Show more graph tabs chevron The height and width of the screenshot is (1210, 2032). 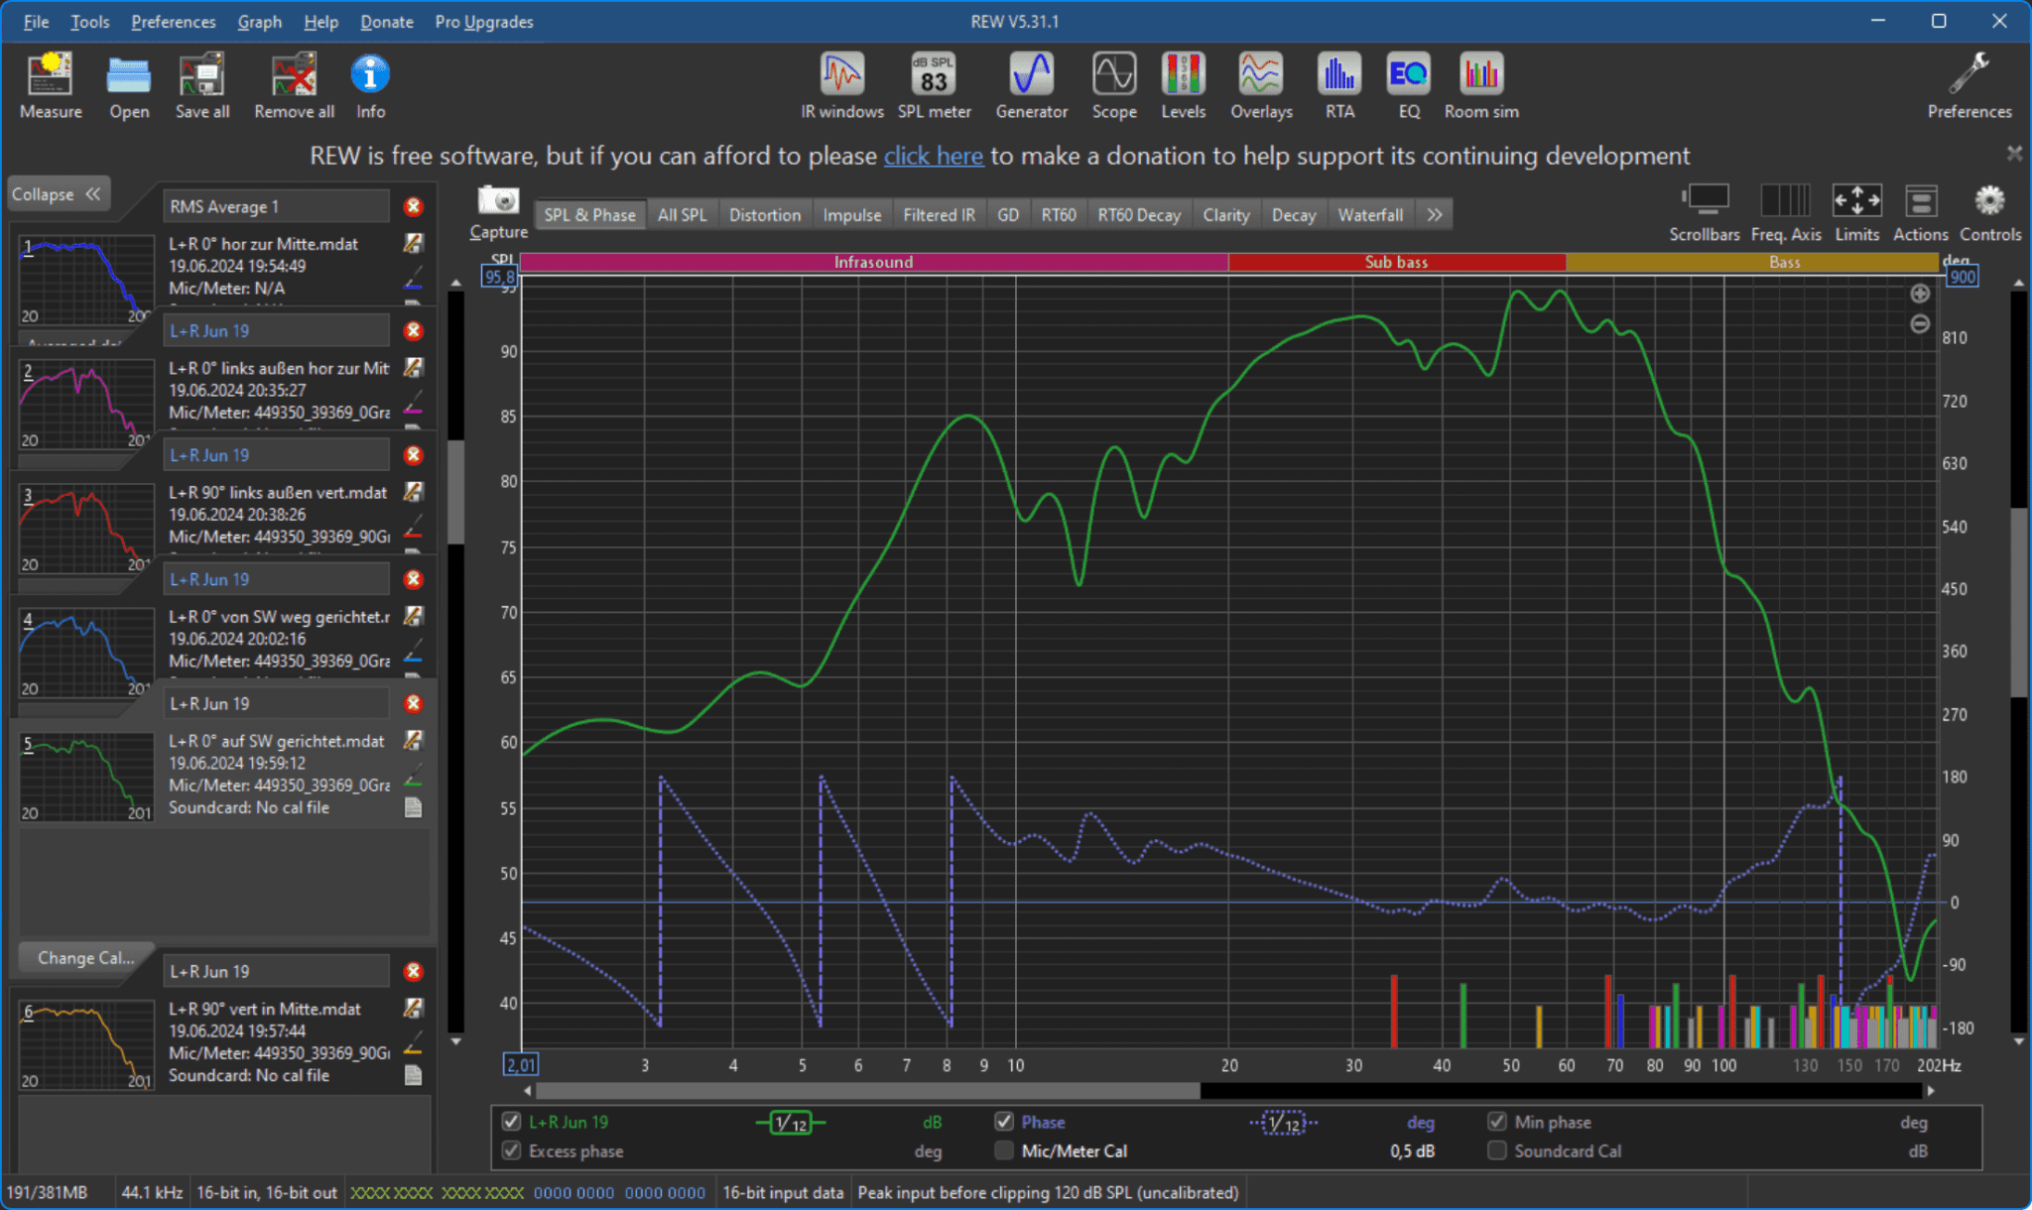pos(1435,215)
